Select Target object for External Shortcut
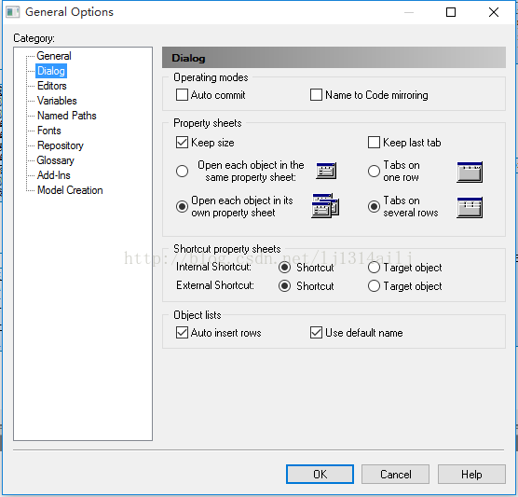The height and width of the screenshot is (497, 518). pos(374,285)
